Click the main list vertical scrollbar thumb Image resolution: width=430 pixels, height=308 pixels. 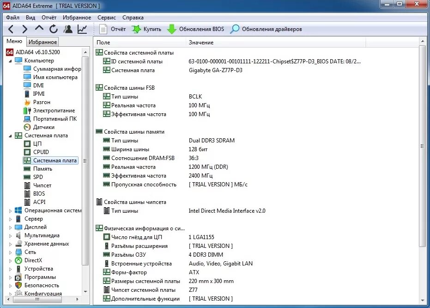point(422,146)
